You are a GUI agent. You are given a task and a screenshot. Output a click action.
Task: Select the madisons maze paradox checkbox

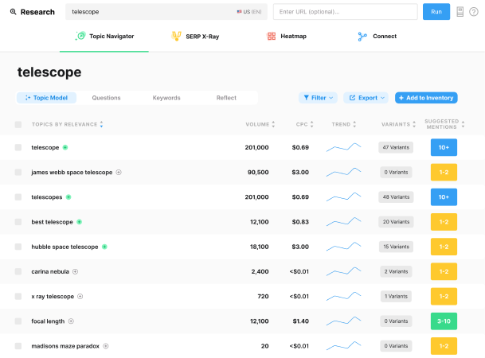point(18,346)
